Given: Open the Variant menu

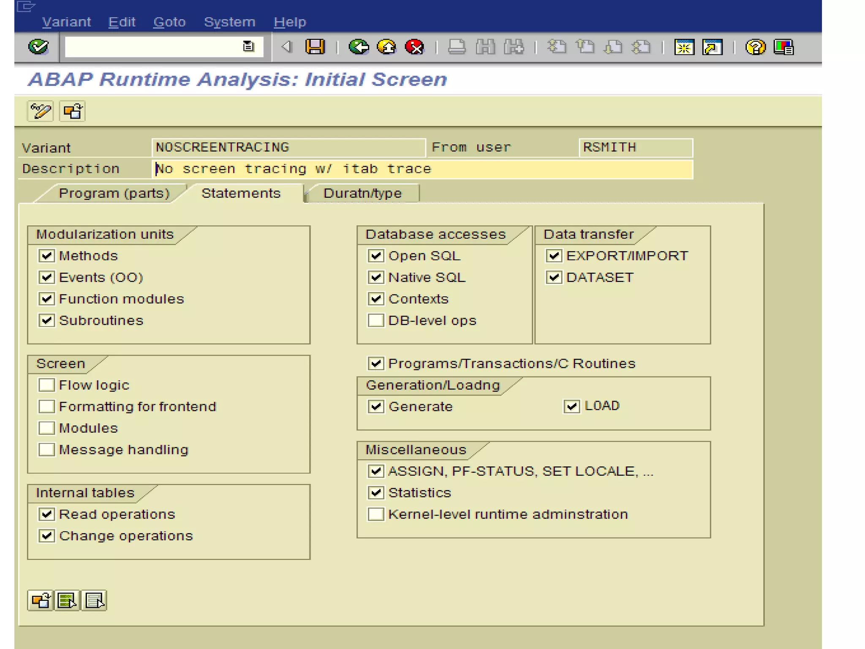Looking at the screenshot, I should 66,22.
